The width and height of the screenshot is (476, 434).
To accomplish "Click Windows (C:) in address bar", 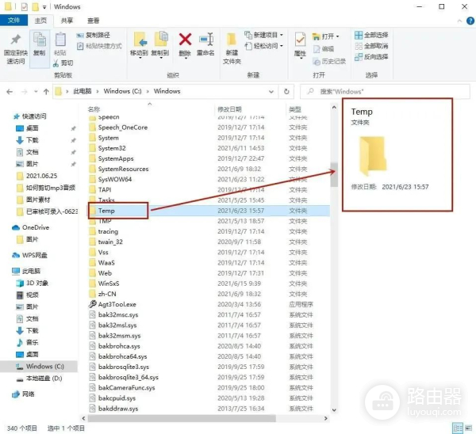I will pos(122,91).
